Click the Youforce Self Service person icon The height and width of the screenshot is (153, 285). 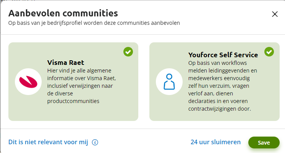click(169, 82)
